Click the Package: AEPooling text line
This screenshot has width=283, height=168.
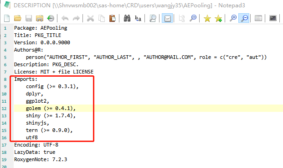(41, 28)
